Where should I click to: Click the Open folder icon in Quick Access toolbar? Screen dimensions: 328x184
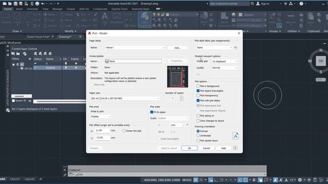point(10,4)
